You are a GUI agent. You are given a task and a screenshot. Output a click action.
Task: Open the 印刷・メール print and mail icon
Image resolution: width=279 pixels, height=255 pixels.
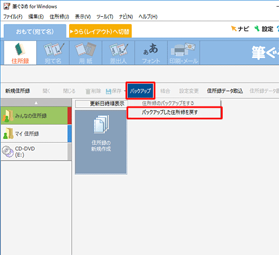point(184,53)
